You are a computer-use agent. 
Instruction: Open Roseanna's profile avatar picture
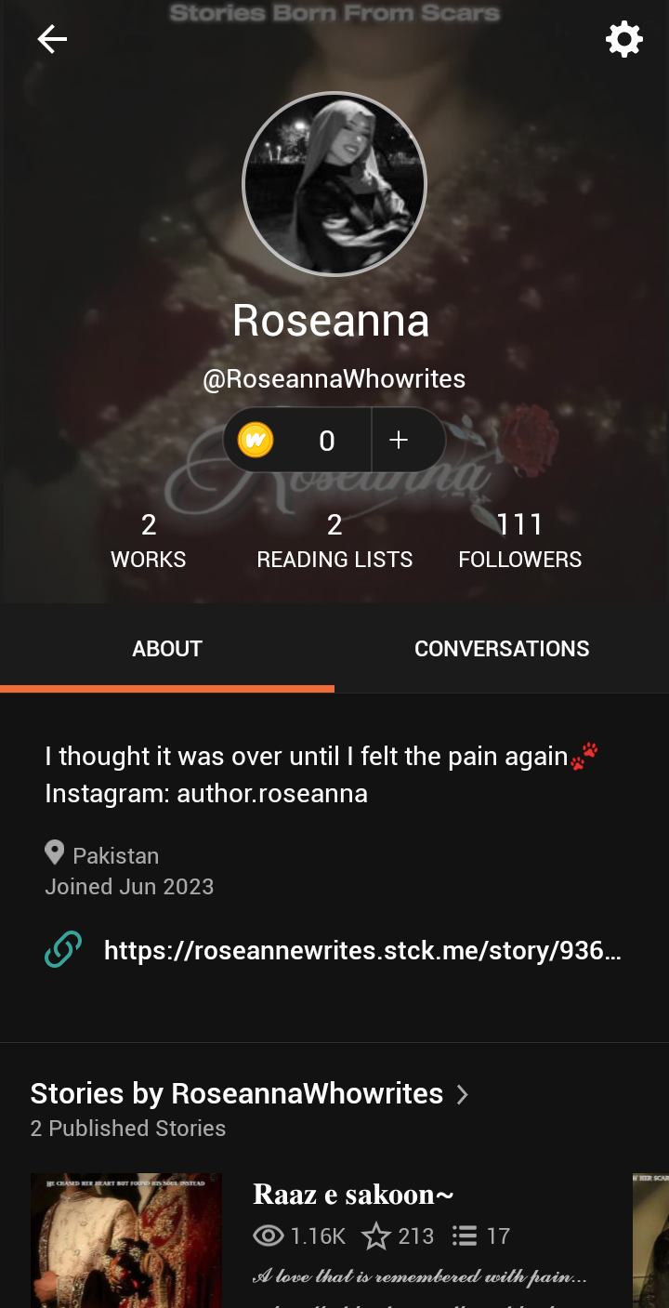334,184
